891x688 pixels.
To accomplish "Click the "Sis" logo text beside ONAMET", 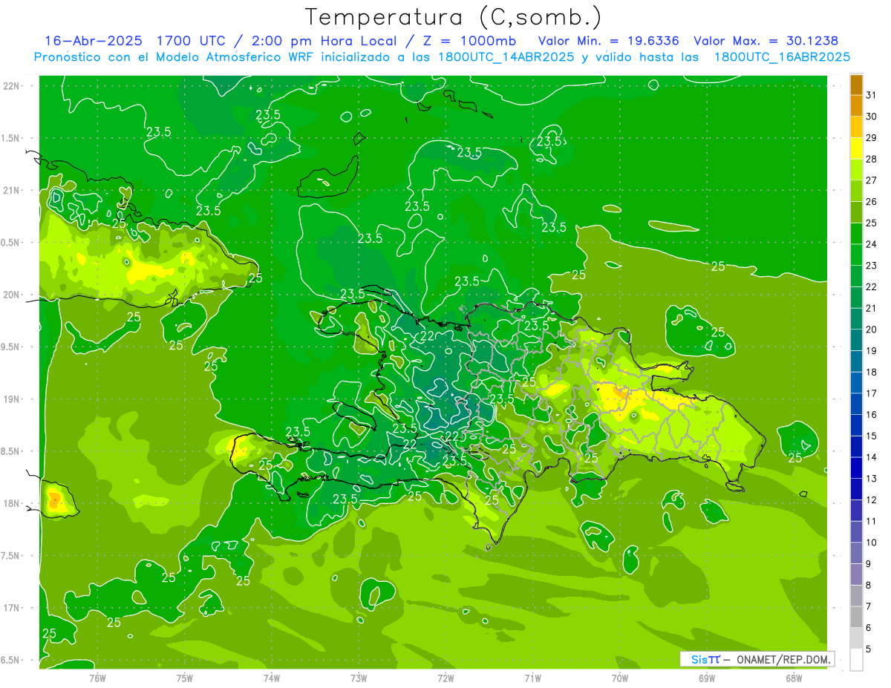I will [x=699, y=659].
